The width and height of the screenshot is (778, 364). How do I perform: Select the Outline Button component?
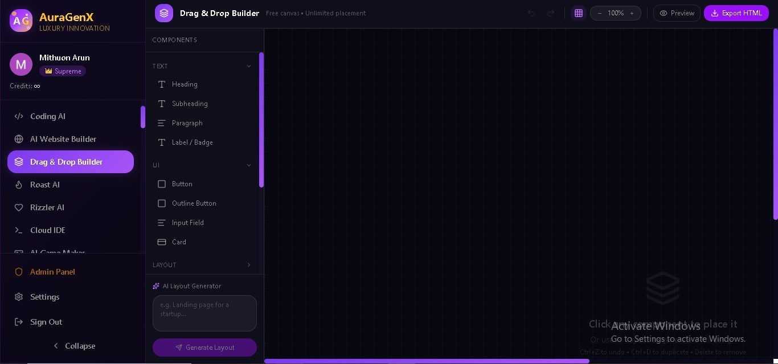(x=194, y=203)
